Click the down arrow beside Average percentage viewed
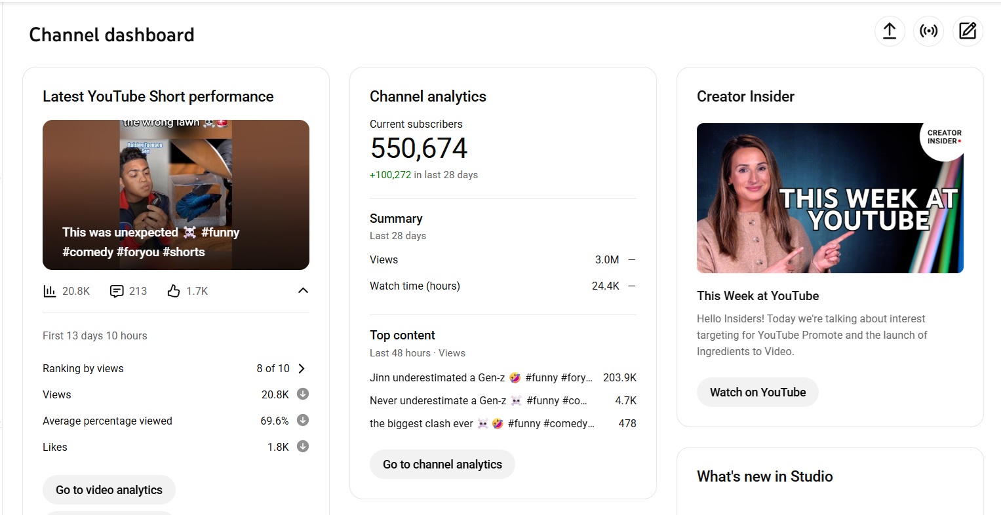Screen dimensions: 1001x515 pos(303,421)
